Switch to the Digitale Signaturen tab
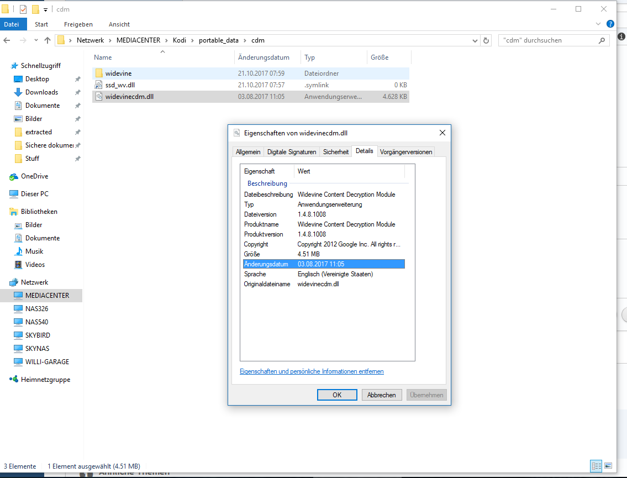 (292, 152)
